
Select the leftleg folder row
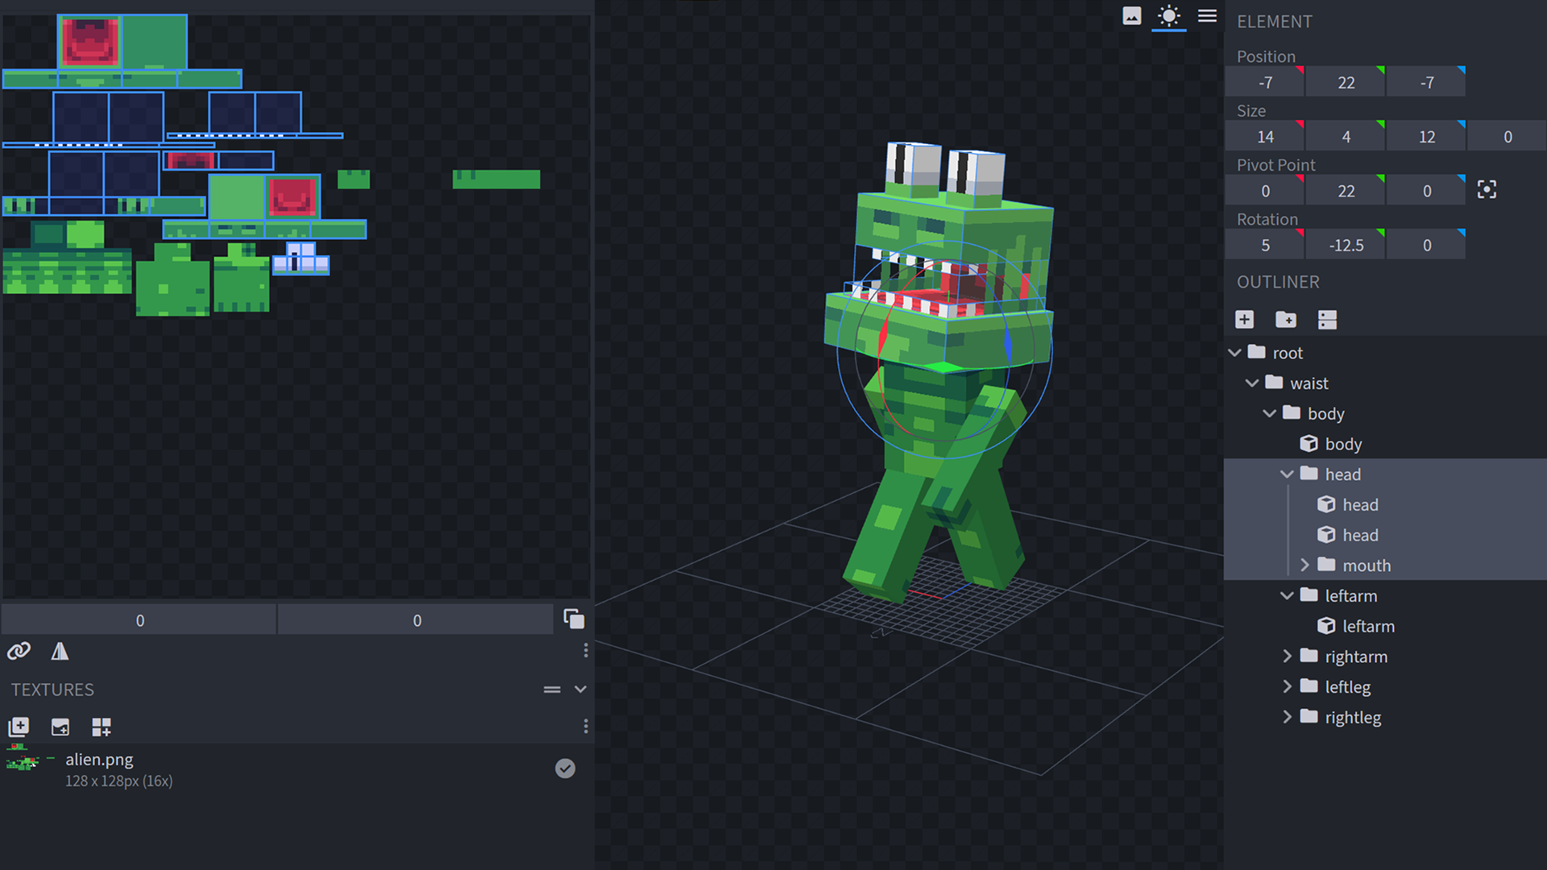[x=1385, y=687]
